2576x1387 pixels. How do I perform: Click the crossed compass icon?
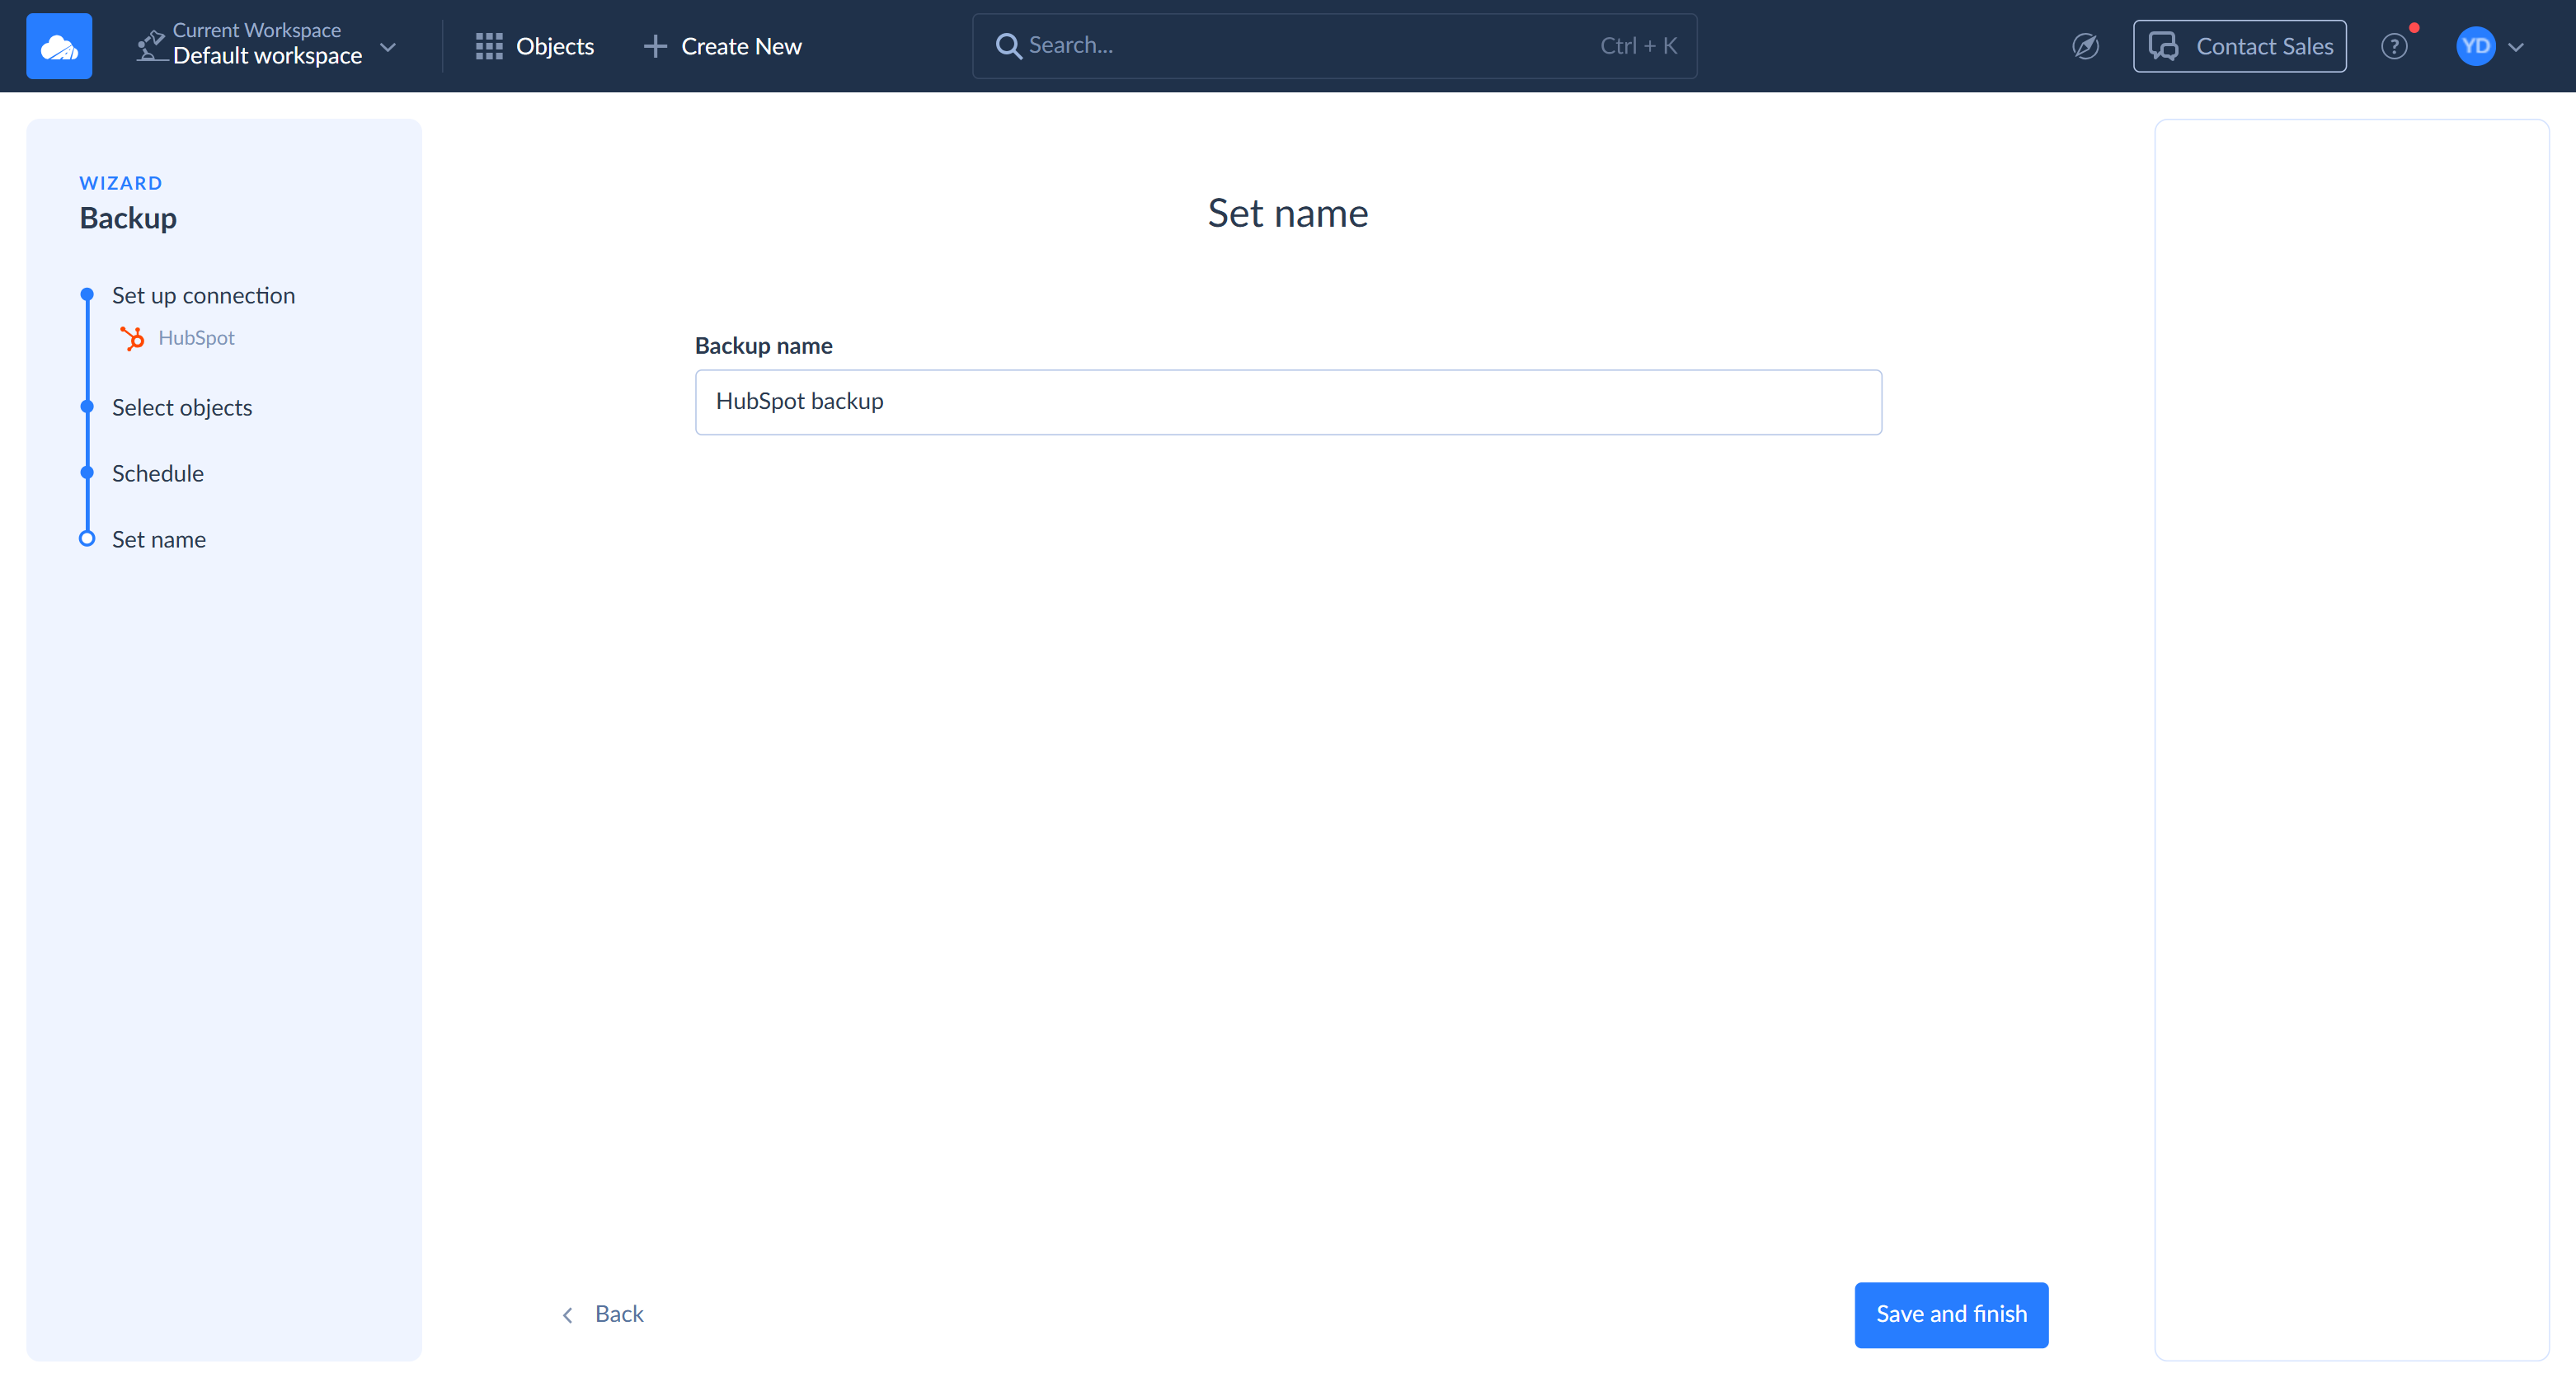[x=2085, y=46]
